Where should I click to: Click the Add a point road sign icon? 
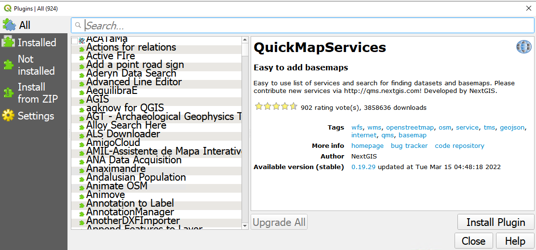[x=81, y=66]
